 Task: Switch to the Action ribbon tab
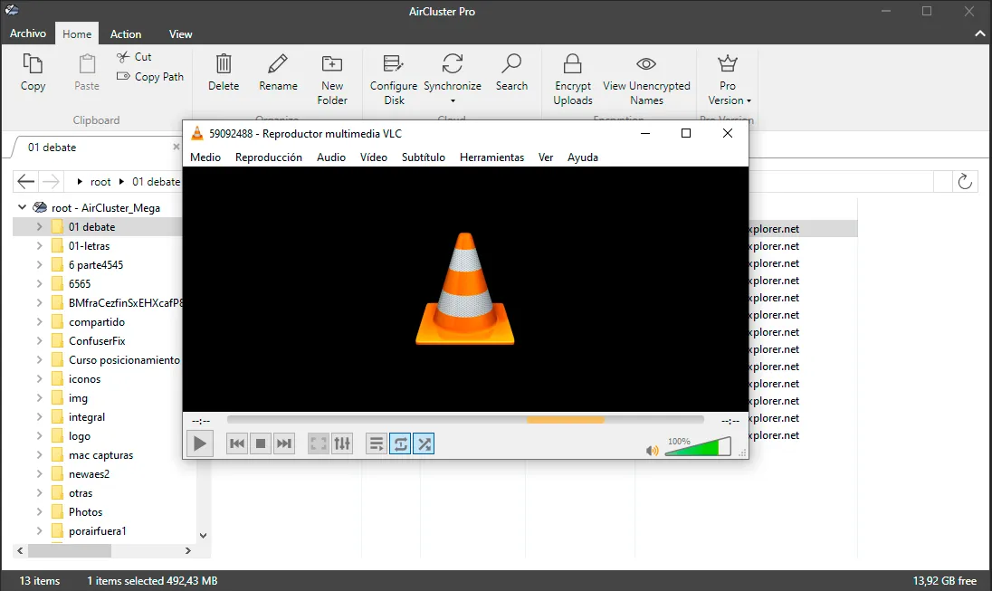[x=126, y=34]
